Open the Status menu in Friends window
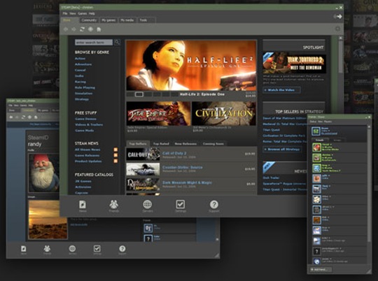The image size is (378, 281). 313,122
